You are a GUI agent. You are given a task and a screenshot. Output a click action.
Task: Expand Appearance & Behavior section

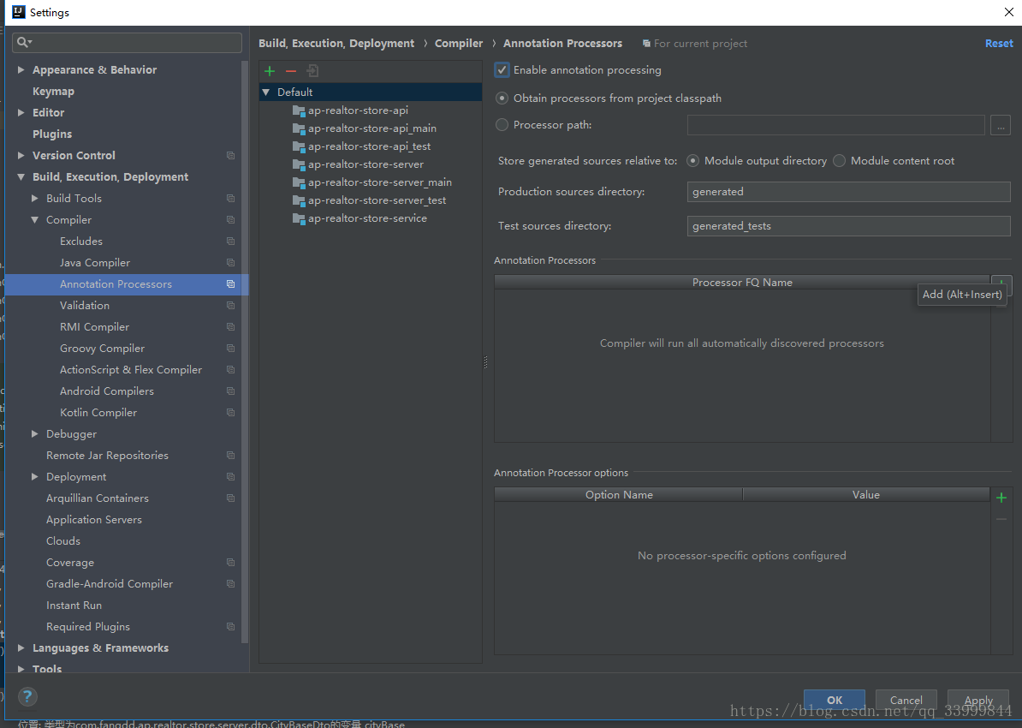(x=21, y=69)
